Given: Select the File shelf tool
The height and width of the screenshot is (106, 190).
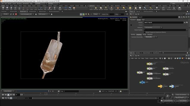Looking at the screenshot, I should [74, 8].
